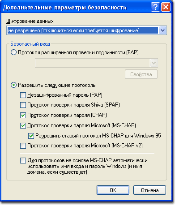Click the question mark help icon
The image size is (179, 206).
pos(155,7)
